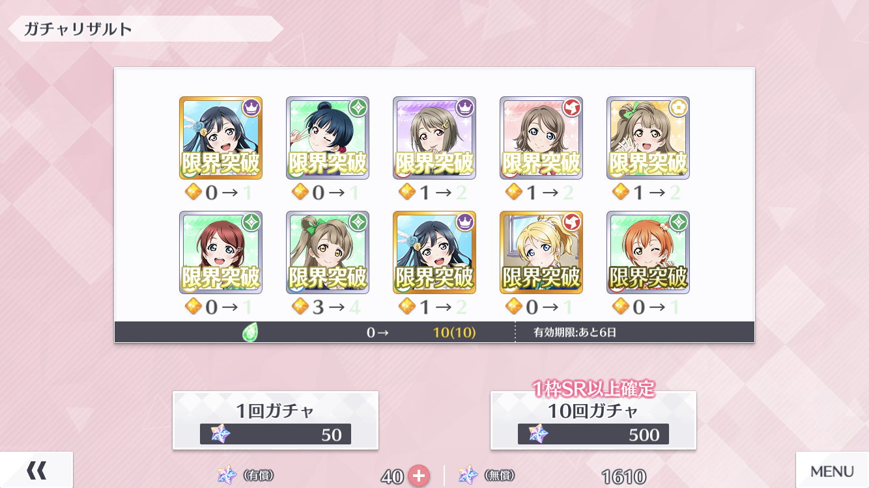Open the red-haired girl card in bottom row
Viewport: 869px width, 488px height.
click(221, 252)
